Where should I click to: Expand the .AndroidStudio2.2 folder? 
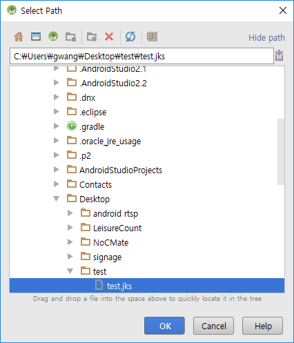[x=56, y=83]
